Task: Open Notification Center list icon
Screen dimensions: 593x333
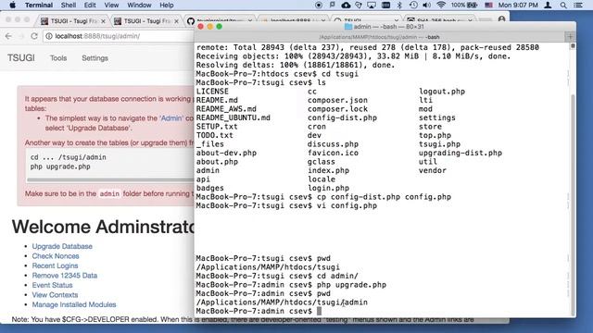Action: (578, 5)
